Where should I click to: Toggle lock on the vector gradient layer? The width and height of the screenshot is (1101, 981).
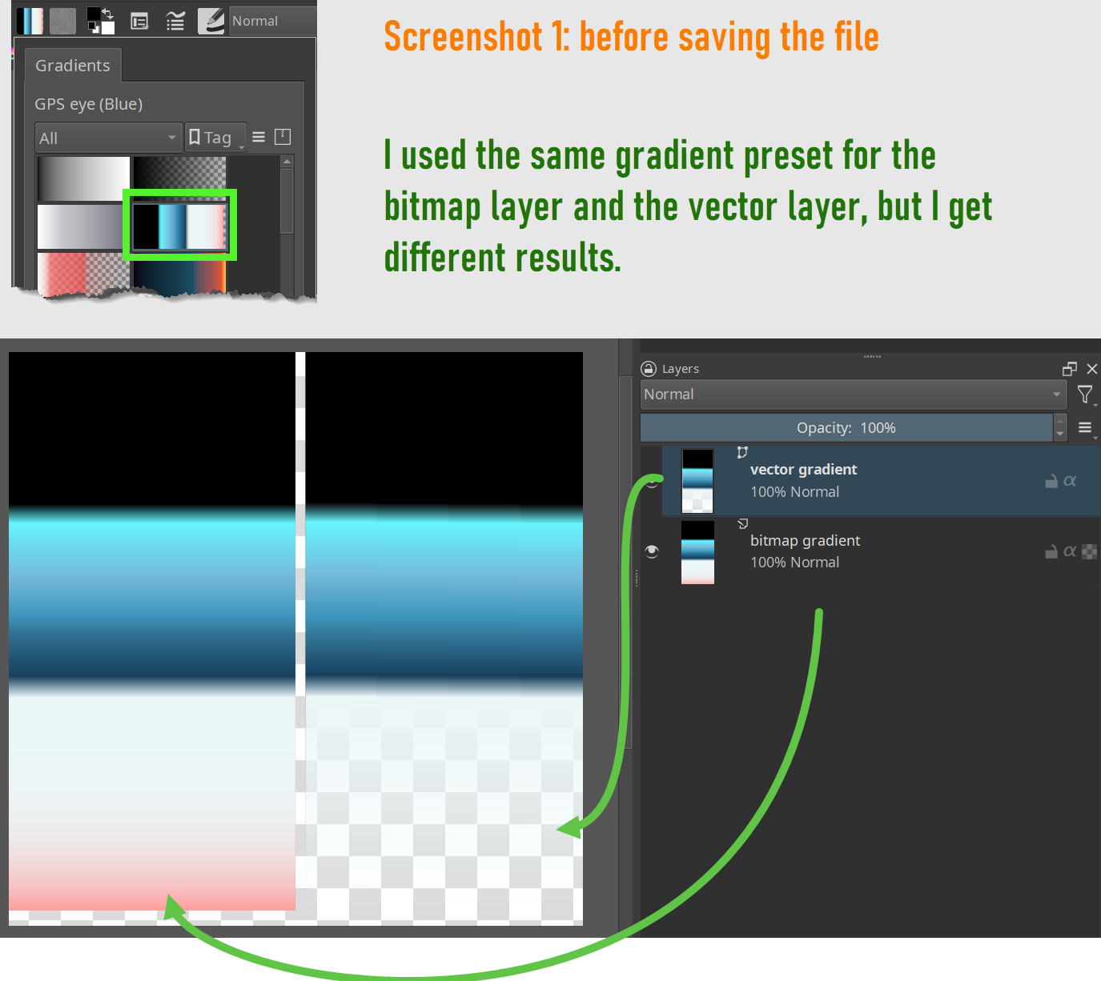[x=1051, y=481]
